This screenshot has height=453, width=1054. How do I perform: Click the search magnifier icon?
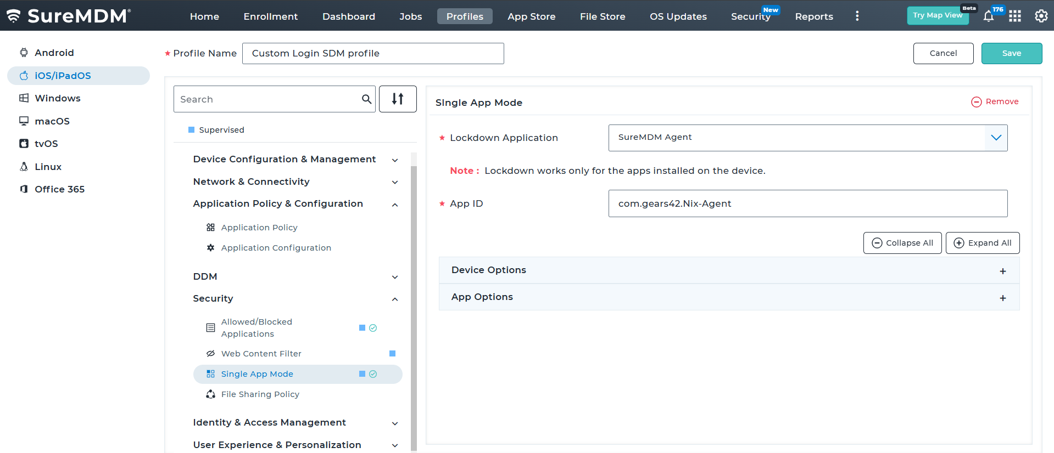[366, 99]
